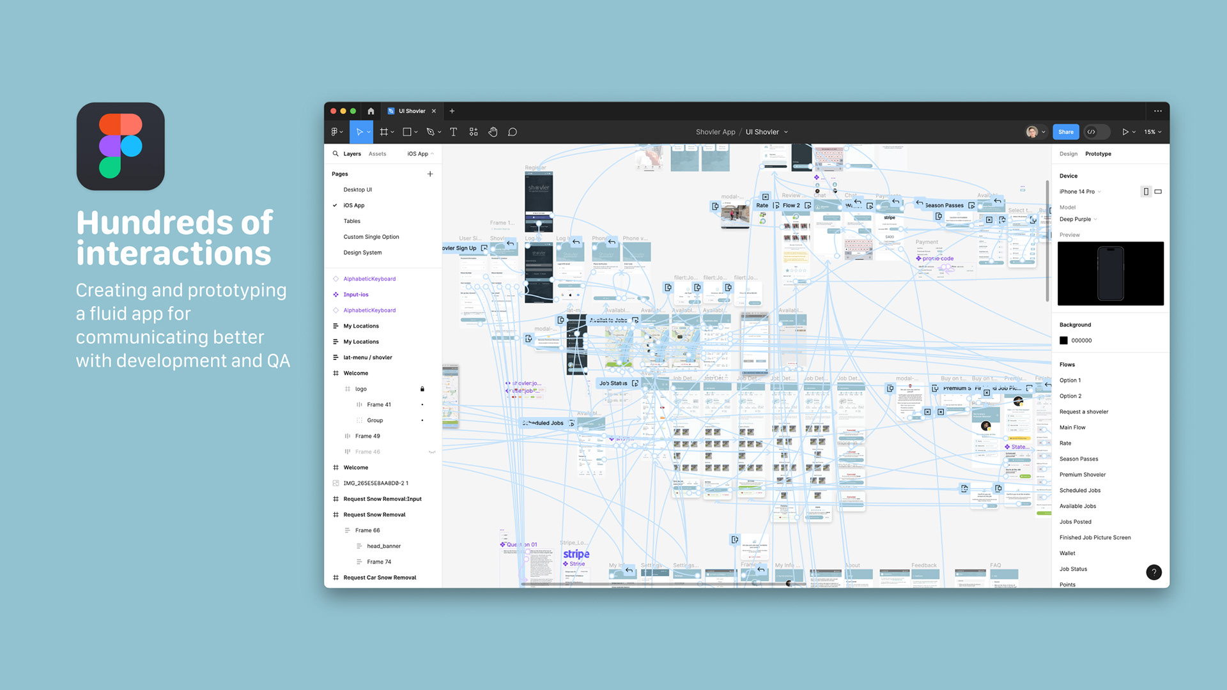1227x690 pixels.
Task: Toggle the dot next to Group layer
Action: click(x=422, y=420)
